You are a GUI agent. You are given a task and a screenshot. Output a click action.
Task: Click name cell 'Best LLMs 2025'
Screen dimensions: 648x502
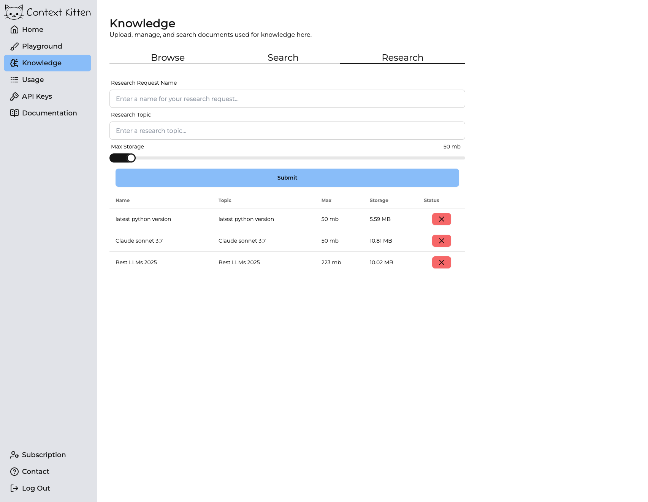click(136, 262)
